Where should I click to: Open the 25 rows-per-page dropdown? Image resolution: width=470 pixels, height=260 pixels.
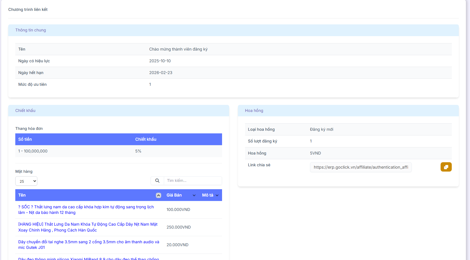tap(26, 181)
